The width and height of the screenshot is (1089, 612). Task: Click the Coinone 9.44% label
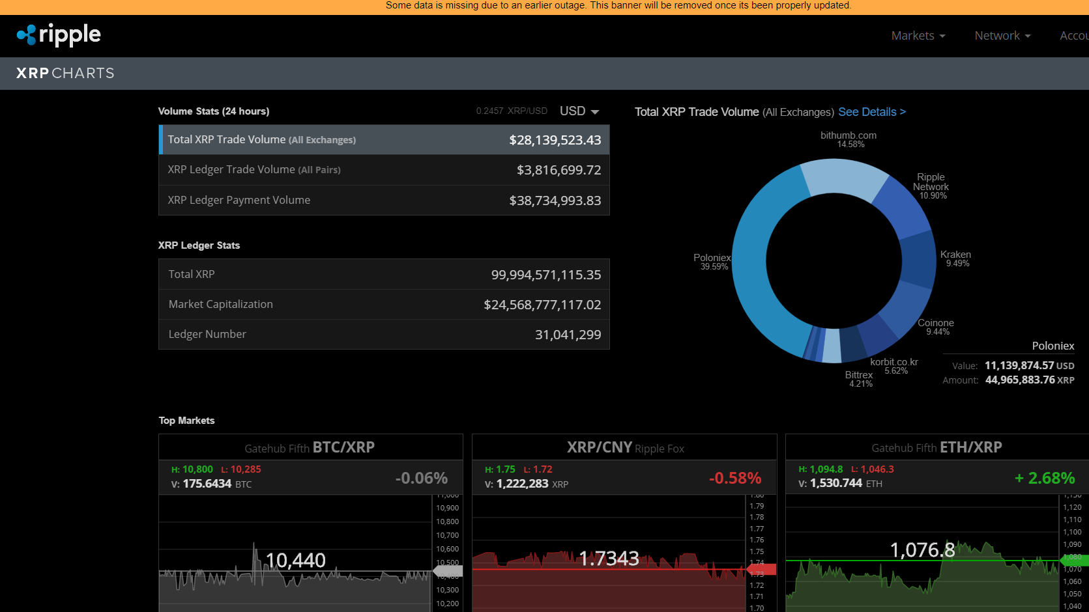pos(937,327)
